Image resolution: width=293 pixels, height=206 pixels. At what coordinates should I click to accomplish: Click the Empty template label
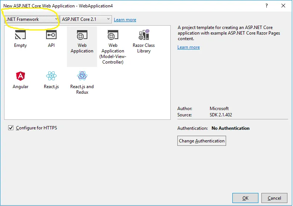click(x=20, y=45)
